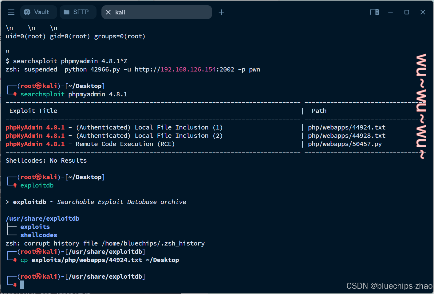Minimize the terminal window

click(x=391, y=12)
